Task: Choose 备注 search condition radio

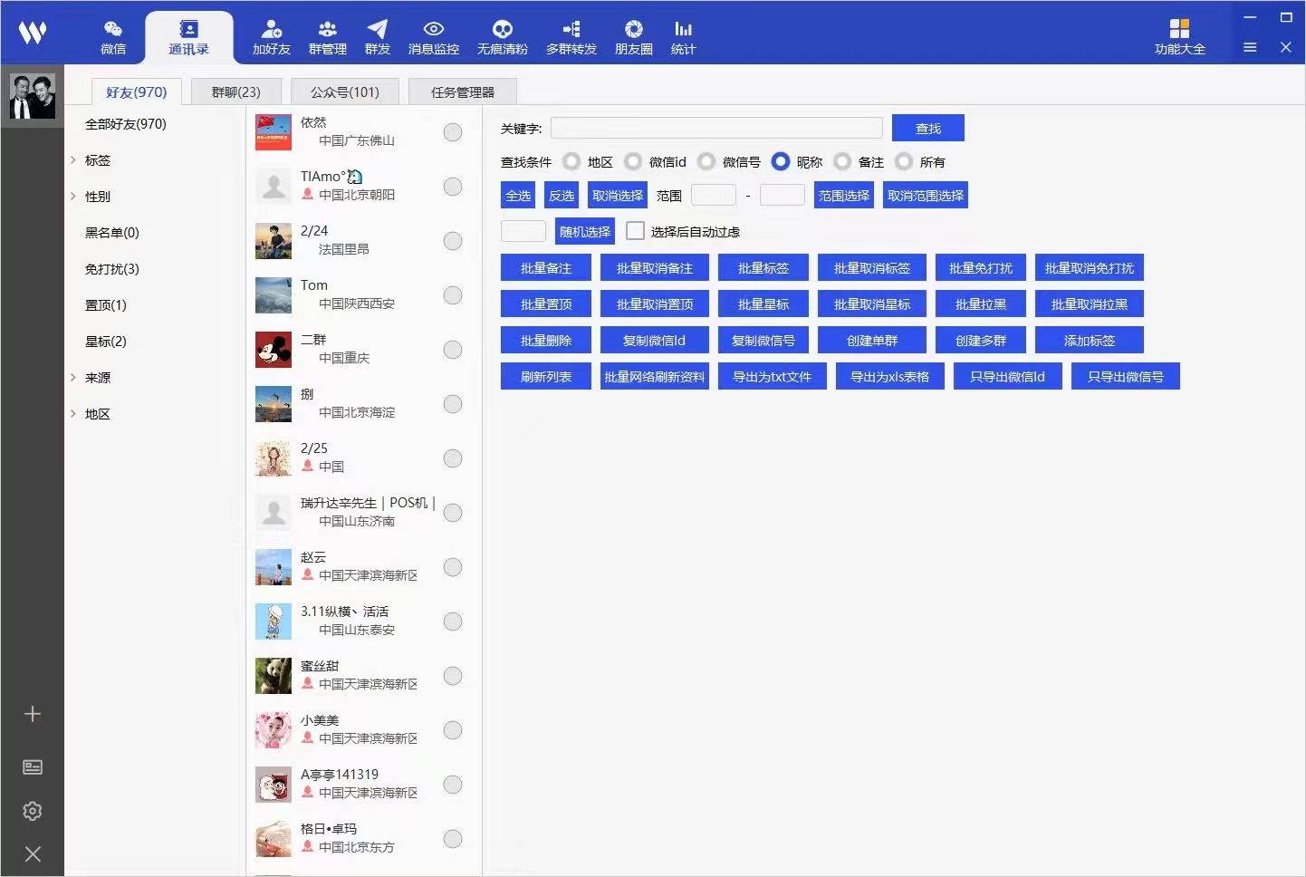Action: pyautogui.click(x=842, y=161)
